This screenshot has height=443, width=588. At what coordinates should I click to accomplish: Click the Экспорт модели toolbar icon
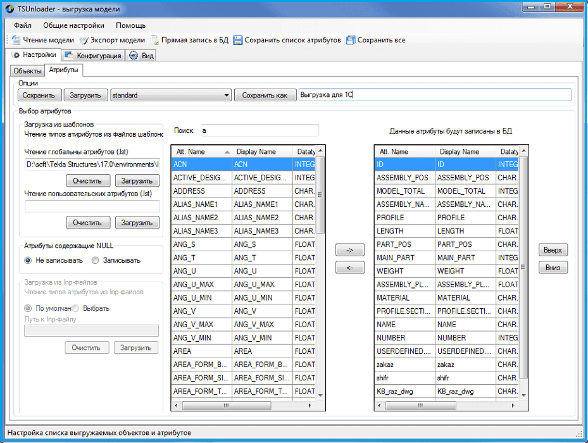click(x=84, y=40)
